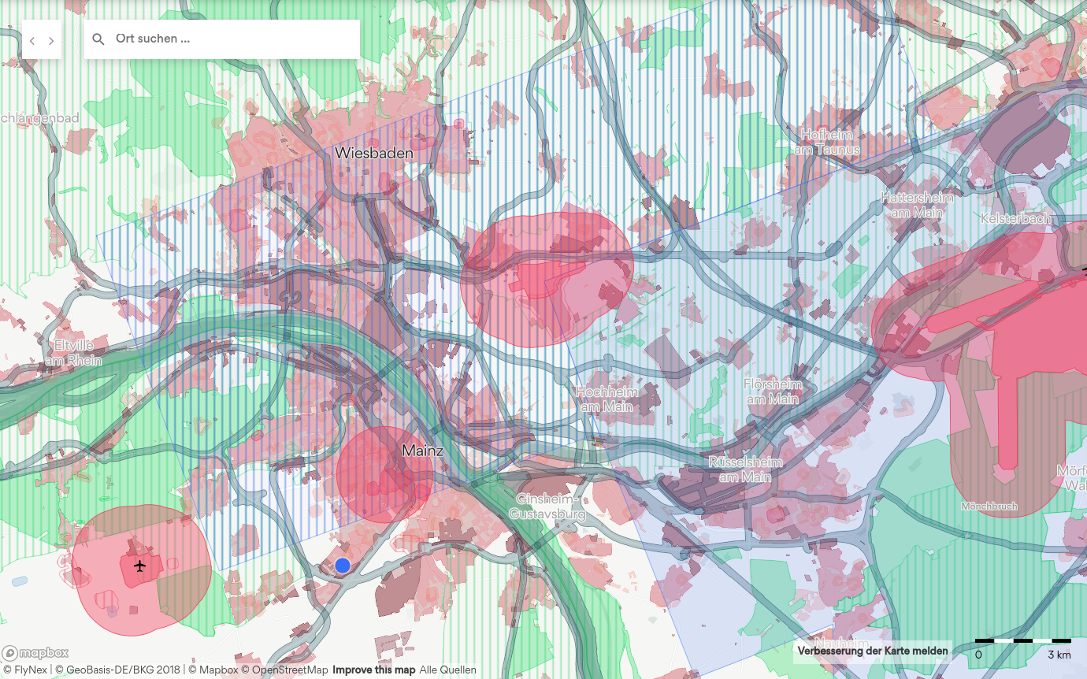Open the Mapbox logo link
This screenshot has width=1087, height=679.
tap(35, 653)
